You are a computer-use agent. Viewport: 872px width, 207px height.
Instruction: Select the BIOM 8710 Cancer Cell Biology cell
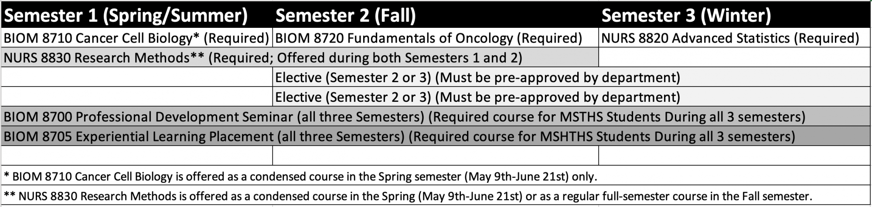[x=136, y=38]
